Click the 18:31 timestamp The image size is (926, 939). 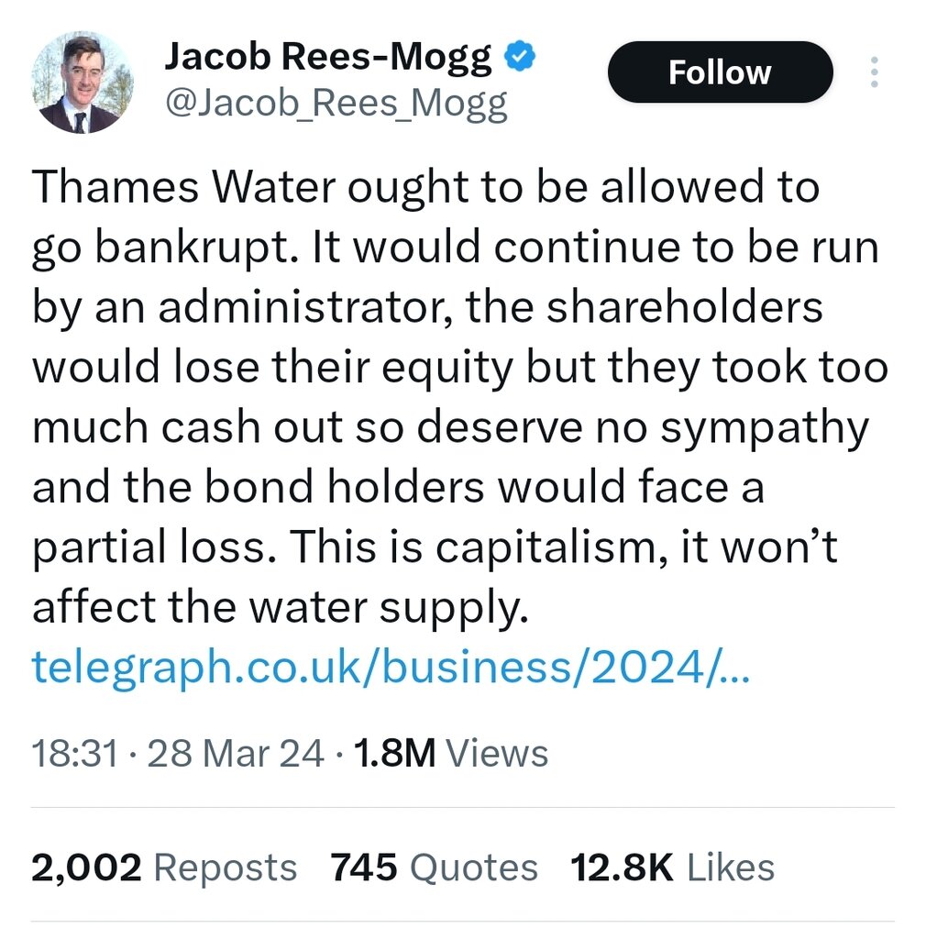pos(75,754)
